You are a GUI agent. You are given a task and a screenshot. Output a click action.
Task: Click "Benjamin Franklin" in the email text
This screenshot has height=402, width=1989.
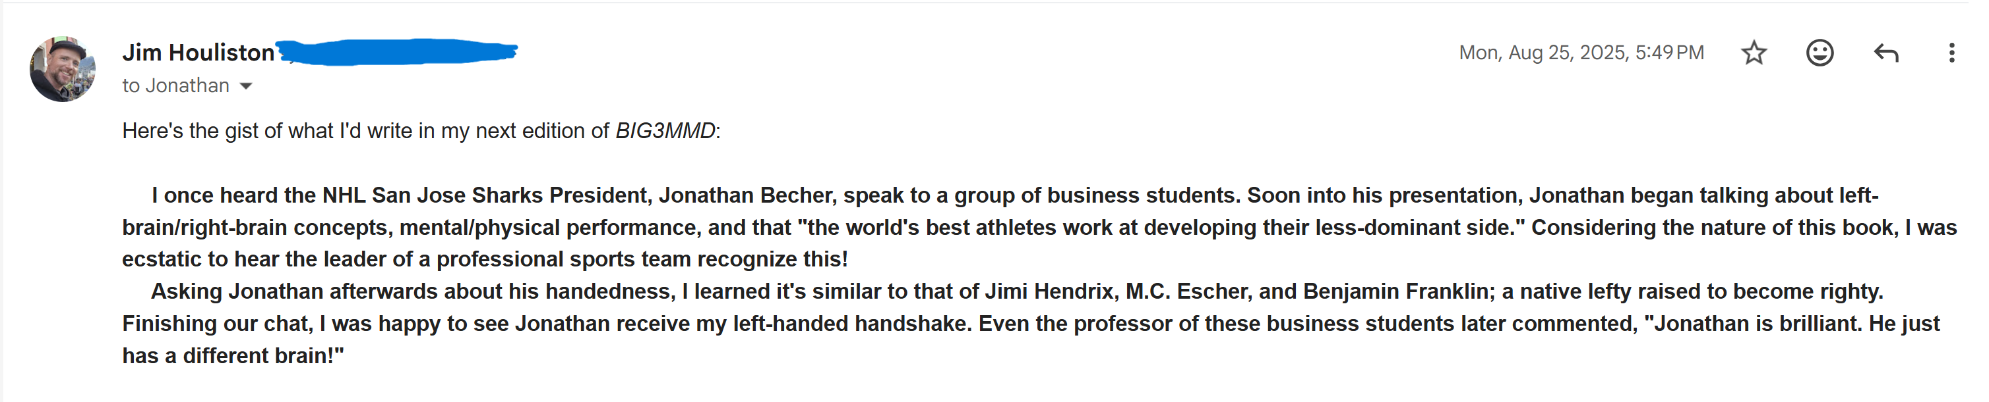pyautogui.click(x=1395, y=292)
